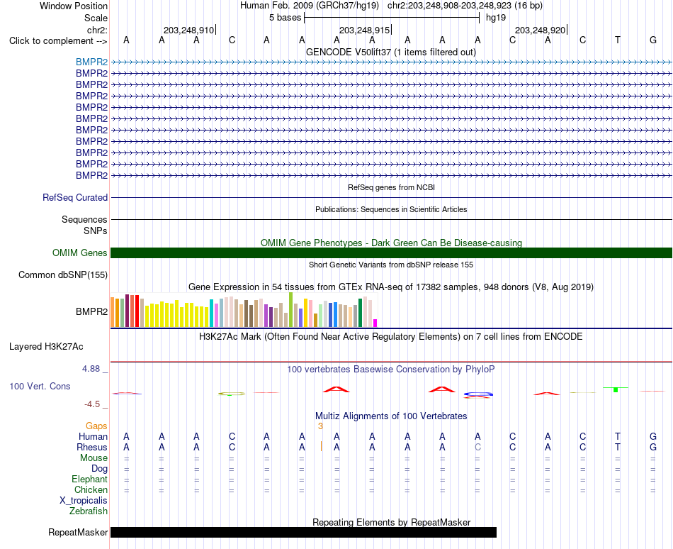Click the RepeatMasker track label
673x549 pixels.
78,532
